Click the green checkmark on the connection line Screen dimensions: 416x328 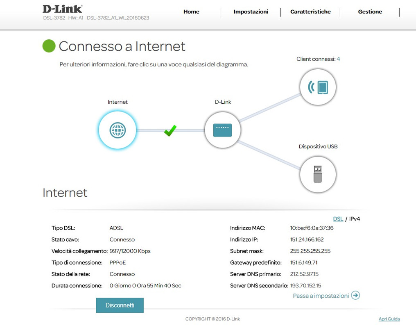(170, 130)
